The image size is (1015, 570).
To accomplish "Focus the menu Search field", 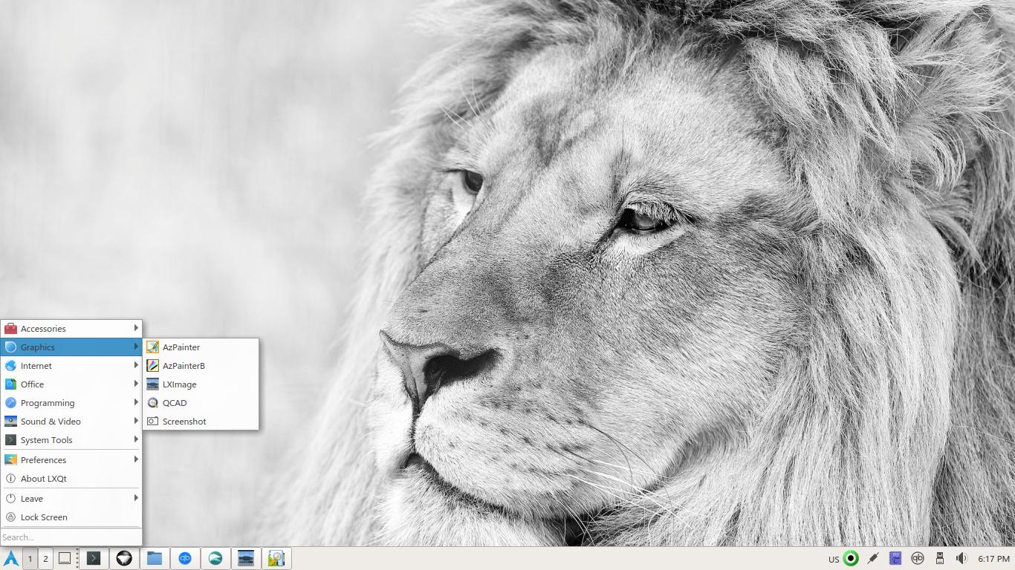I will [71, 537].
